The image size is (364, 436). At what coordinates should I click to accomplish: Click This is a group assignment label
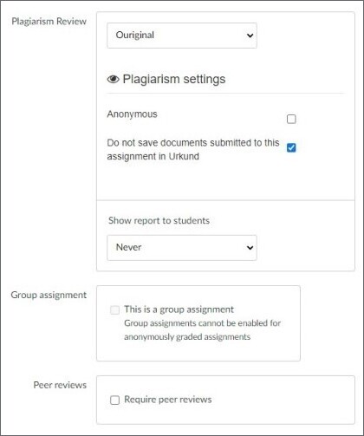point(179,309)
